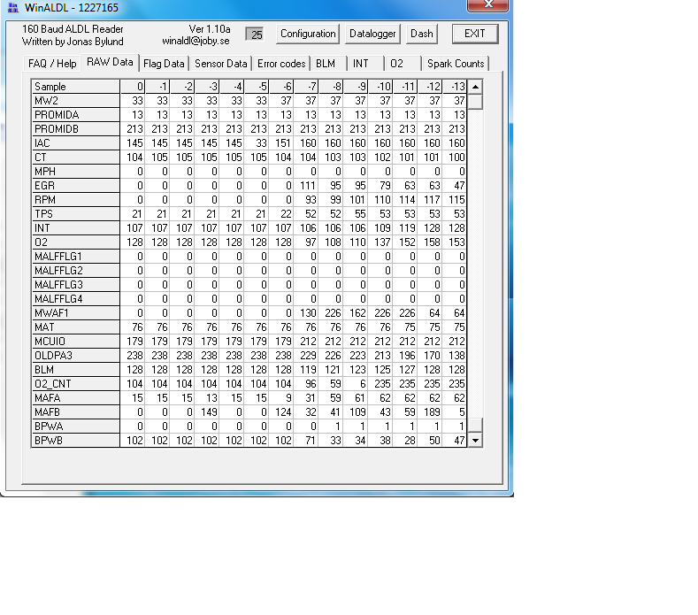The image size is (698, 615).
Task: Open the Spark Counts tab
Action: point(456,64)
